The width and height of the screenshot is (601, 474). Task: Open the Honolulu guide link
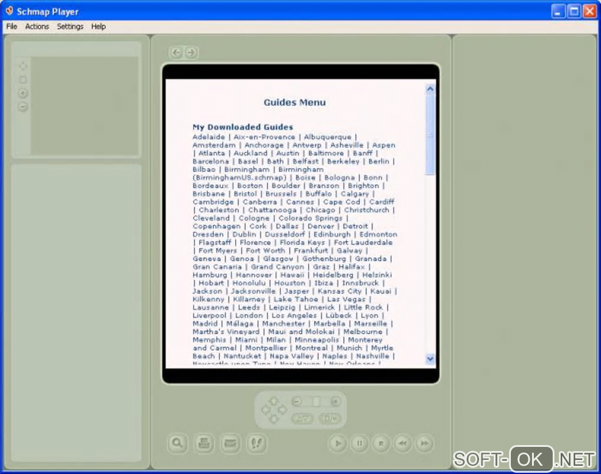click(249, 283)
